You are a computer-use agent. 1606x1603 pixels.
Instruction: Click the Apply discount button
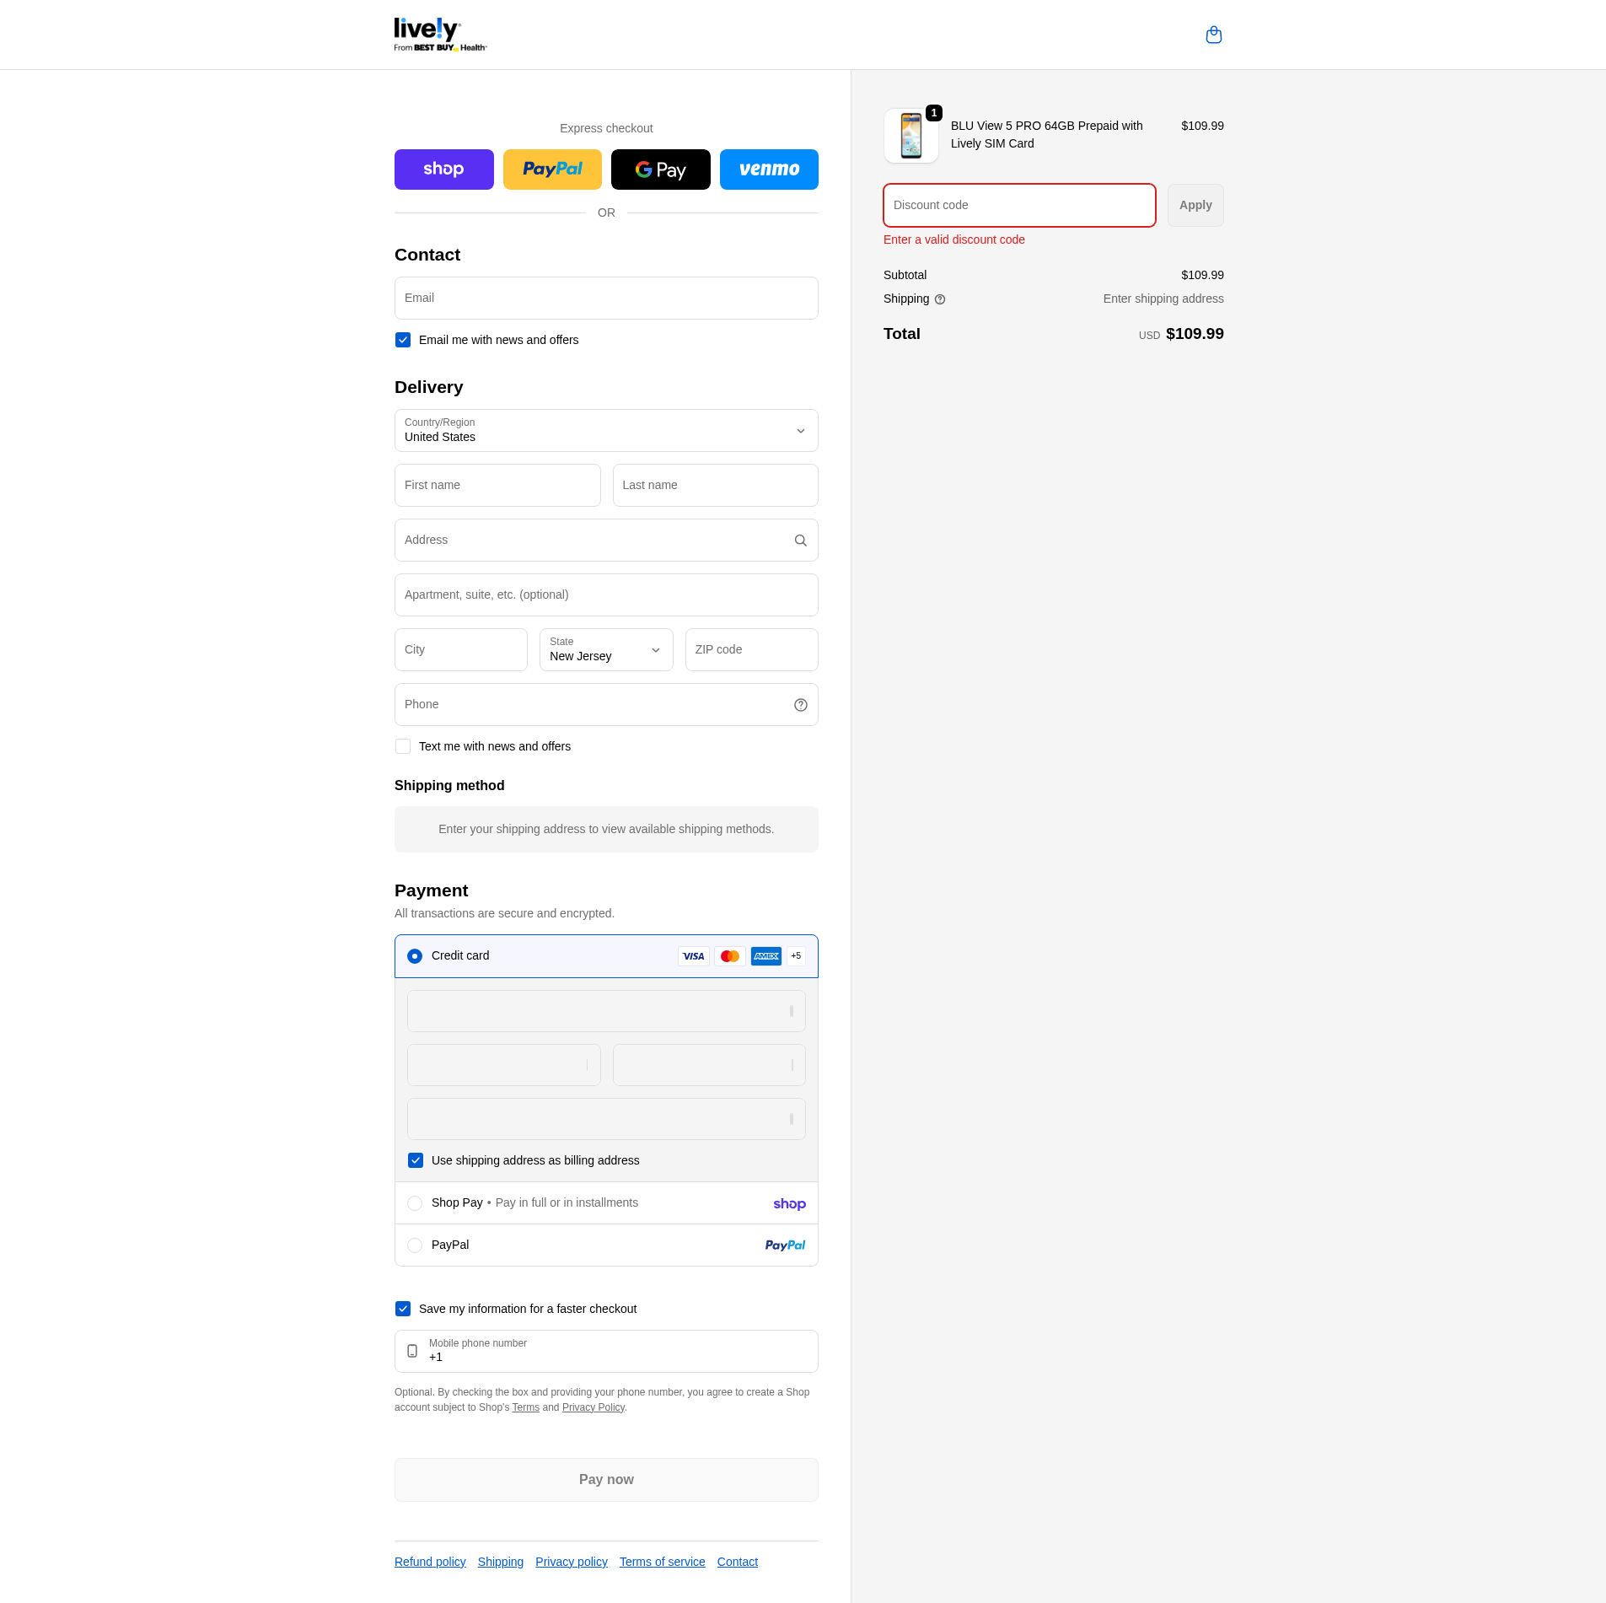[x=1195, y=205]
